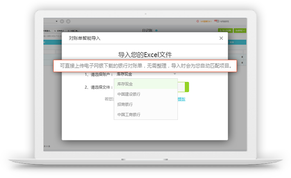Click the second round gray icon in the top toolbar
The width and height of the screenshot is (291, 178).
(68, 21)
